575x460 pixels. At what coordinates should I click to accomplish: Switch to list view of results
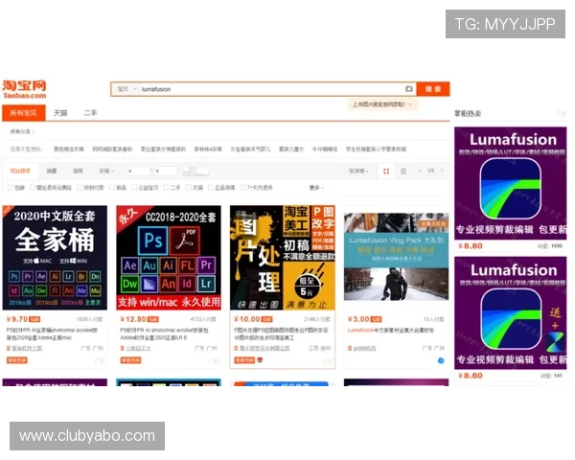point(403,172)
